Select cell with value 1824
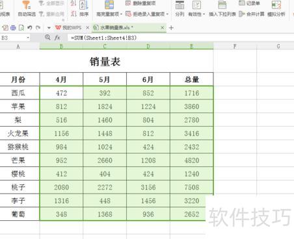294x239 pixels. click(x=105, y=107)
